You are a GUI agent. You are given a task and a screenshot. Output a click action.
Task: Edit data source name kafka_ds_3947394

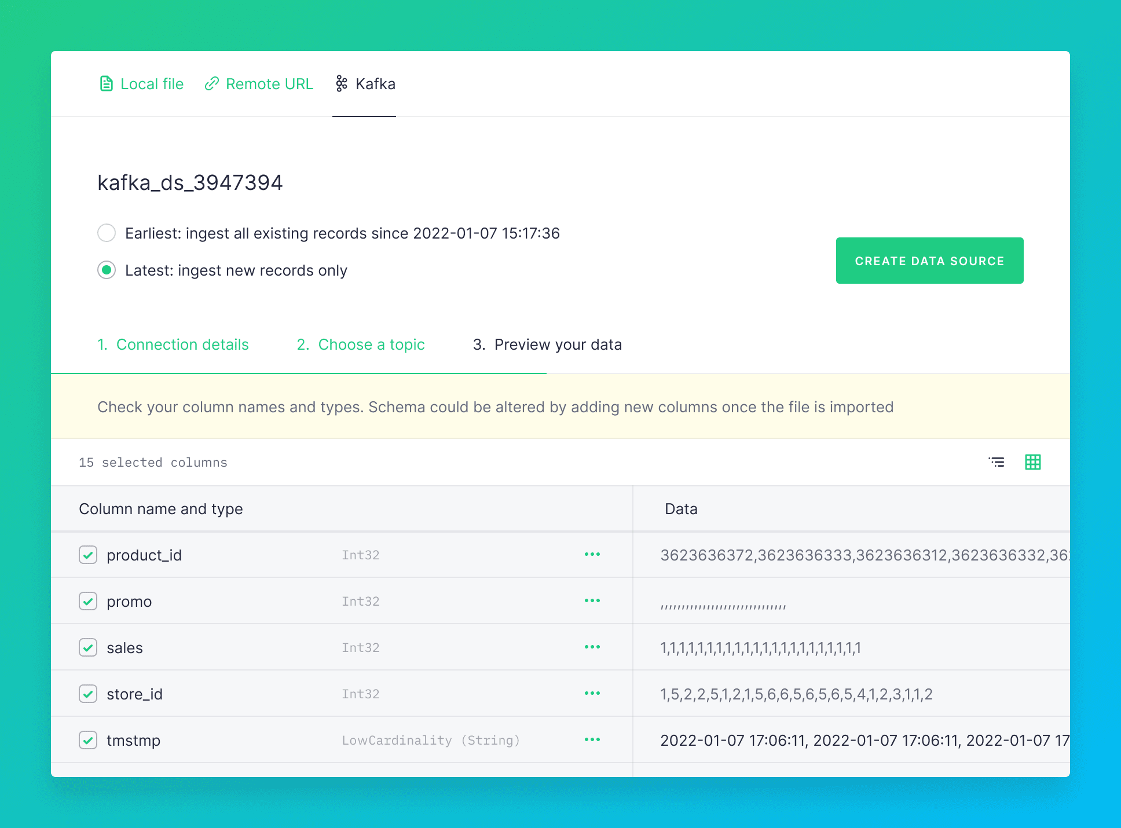(190, 183)
